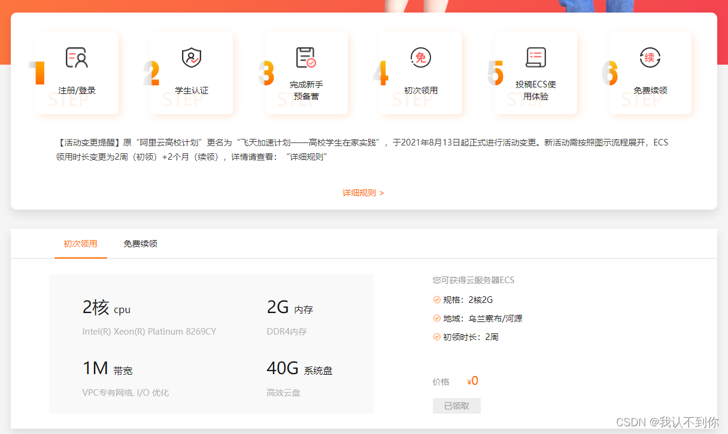
Task: Click the person icon inside 注册/登录 card
Action: point(77,58)
